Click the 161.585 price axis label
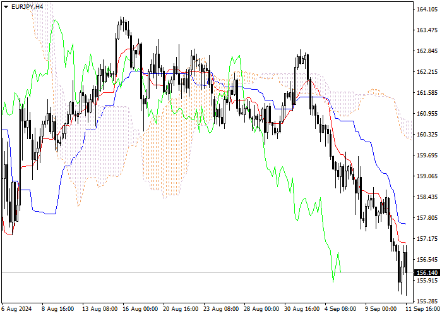Image resolution: width=442 pixels, height=316 pixels. pyautogui.click(x=427, y=93)
